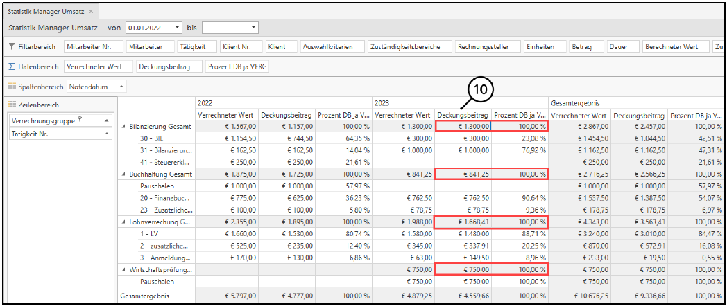This screenshot has height=306, width=727.
Task: Collapse the Bilanzierung Gesamt row group
Action: 124,126
